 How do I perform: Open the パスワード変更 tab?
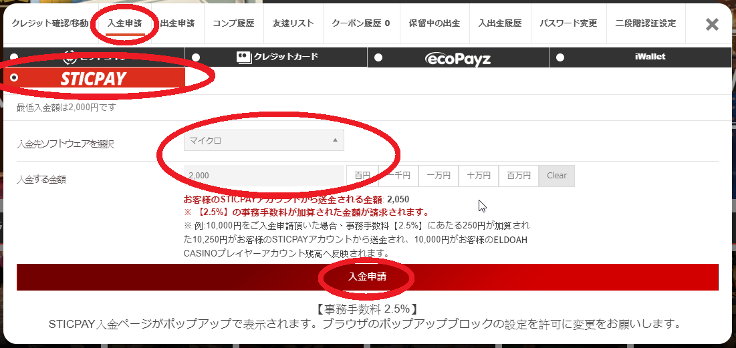pos(568,23)
